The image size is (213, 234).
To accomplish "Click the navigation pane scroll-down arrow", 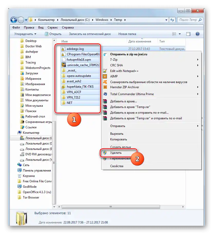I will coord(54,207).
